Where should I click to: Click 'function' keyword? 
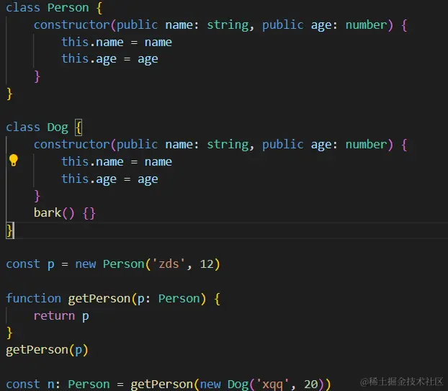[x=33, y=298]
